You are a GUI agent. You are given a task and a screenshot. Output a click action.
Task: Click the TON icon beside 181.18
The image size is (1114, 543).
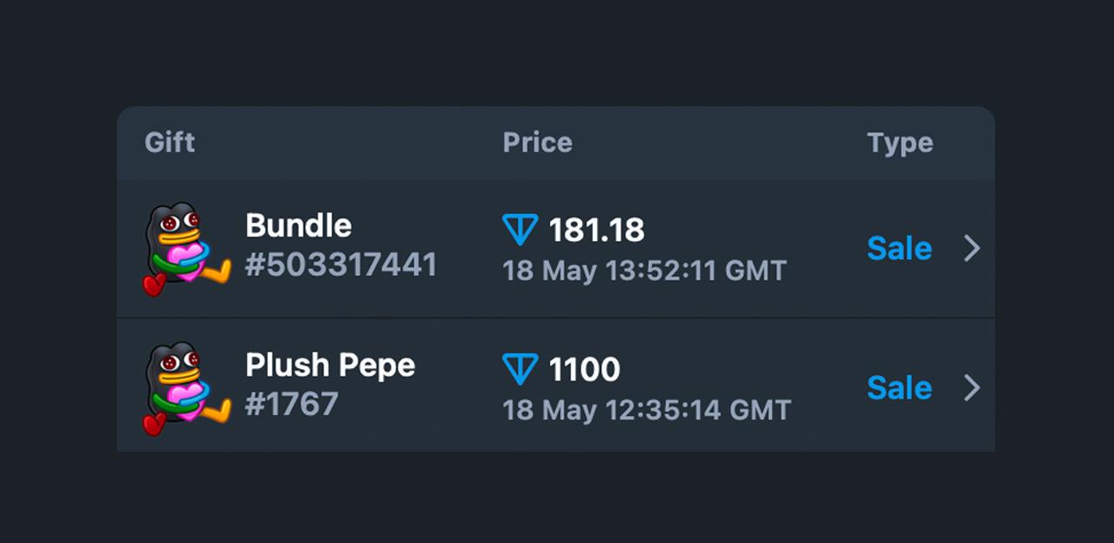click(520, 230)
